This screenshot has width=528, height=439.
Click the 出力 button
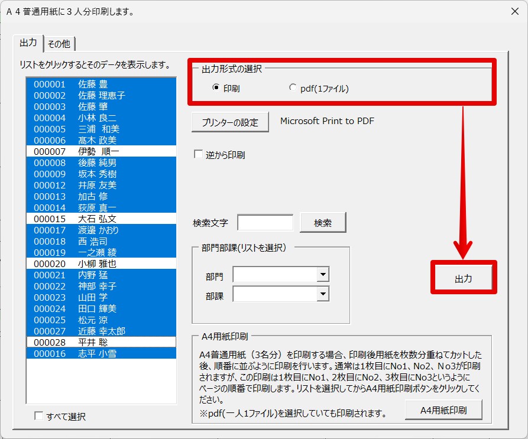pyautogui.click(x=464, y=278)
